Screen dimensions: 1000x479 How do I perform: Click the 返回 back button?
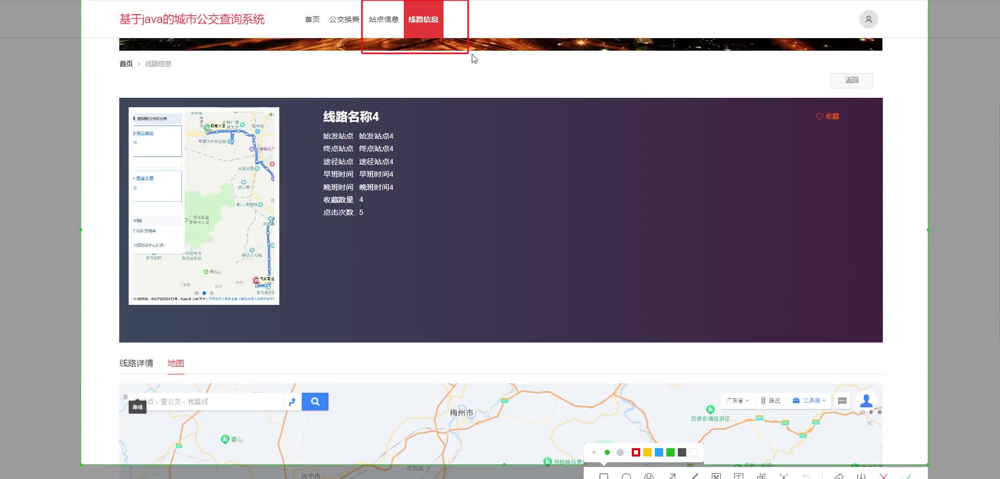tap(851, 80)
